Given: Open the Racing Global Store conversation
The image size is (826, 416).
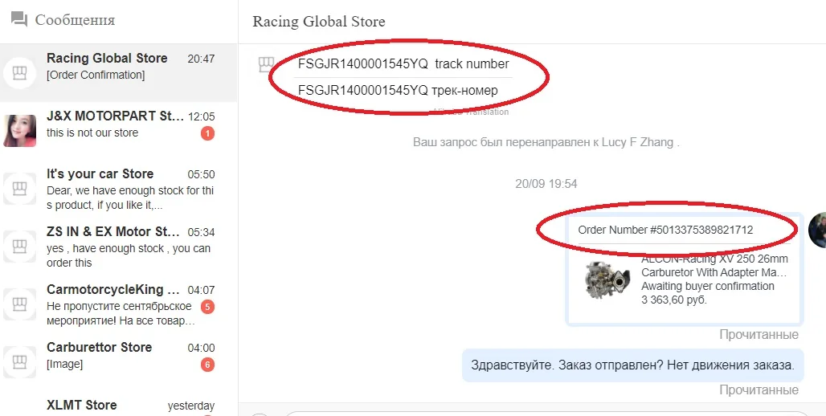Looking at the screenshot, I should tap(119, 73).
